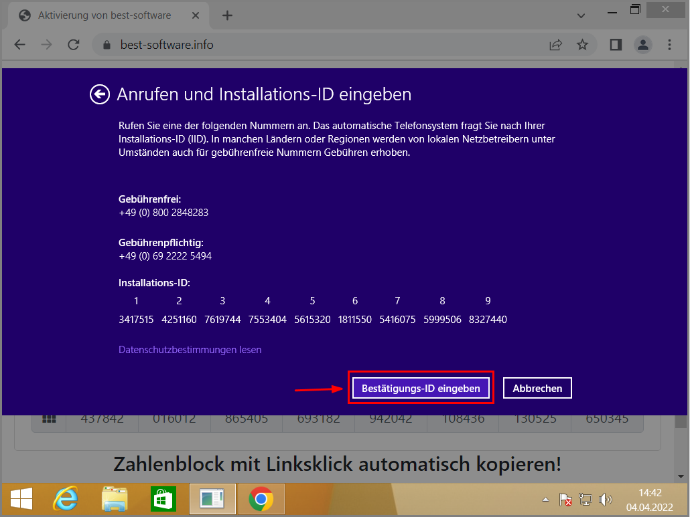The height and width of the screenshot is (517, 690).
Task: Reload the best-software.info page
Action: coord(73,44)
